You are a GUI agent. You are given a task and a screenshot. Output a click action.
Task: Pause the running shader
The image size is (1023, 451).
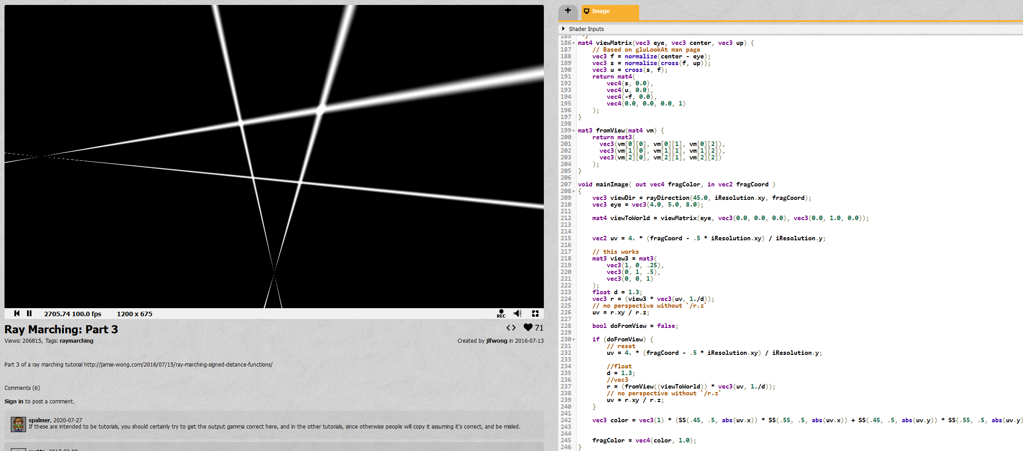point(29,314)
